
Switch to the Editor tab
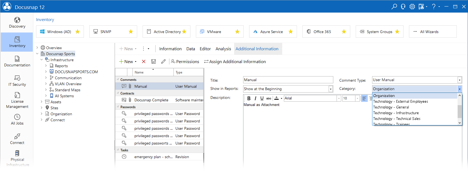click(x=205, y=49)
